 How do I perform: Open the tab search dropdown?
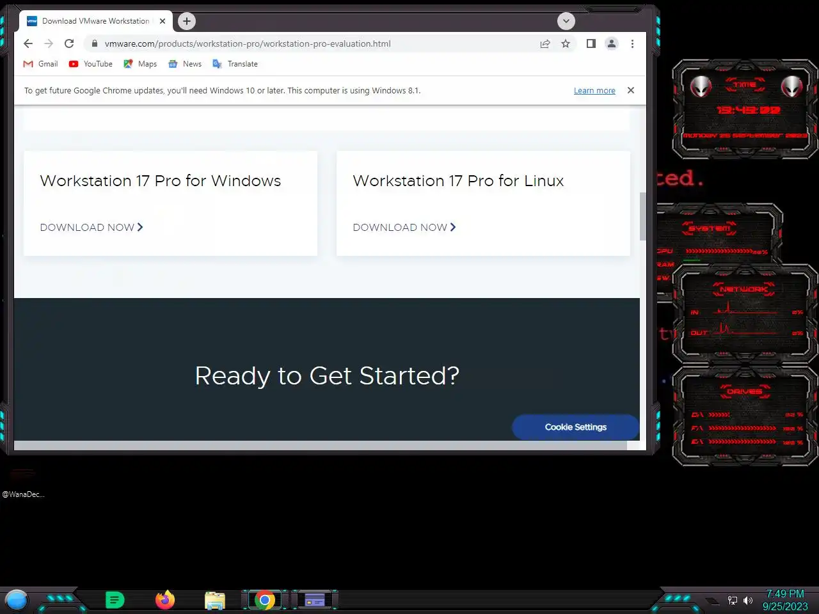[566, 21]
